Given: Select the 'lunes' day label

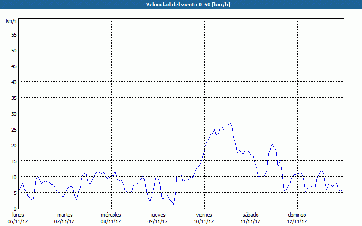Looking at the screenshot, I should [18, 215].
